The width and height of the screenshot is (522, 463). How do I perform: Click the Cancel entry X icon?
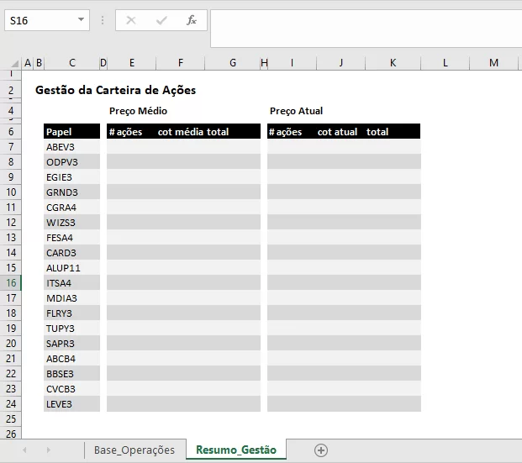pos(131,20)
